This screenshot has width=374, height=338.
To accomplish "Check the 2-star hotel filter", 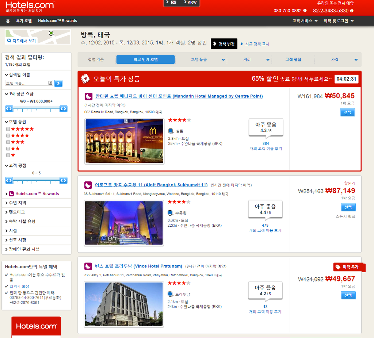I will click(8, 149).
